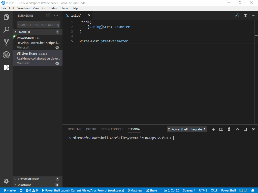
Task: Switch to the OUTPUT panel tab
Action: (x=91, y=129)
